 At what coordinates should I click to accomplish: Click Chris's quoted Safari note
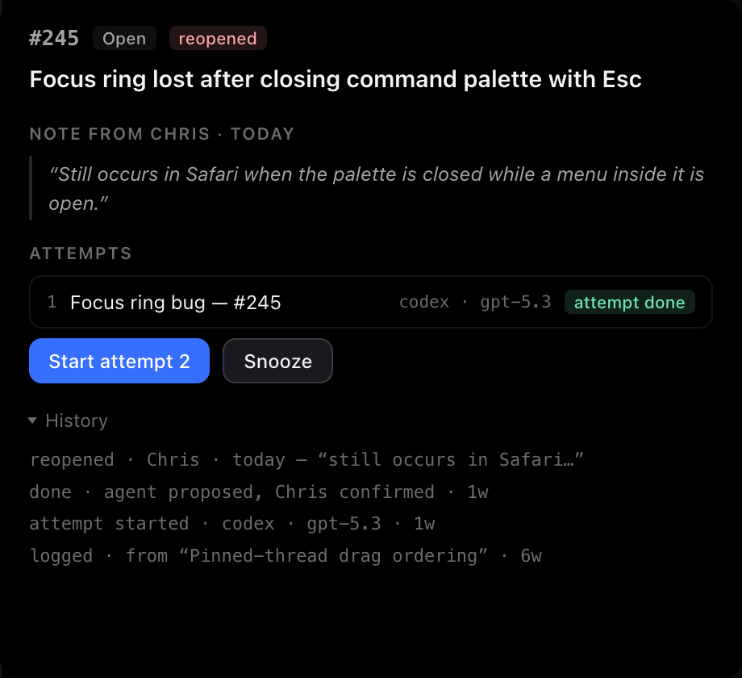(x=376, y=188)
